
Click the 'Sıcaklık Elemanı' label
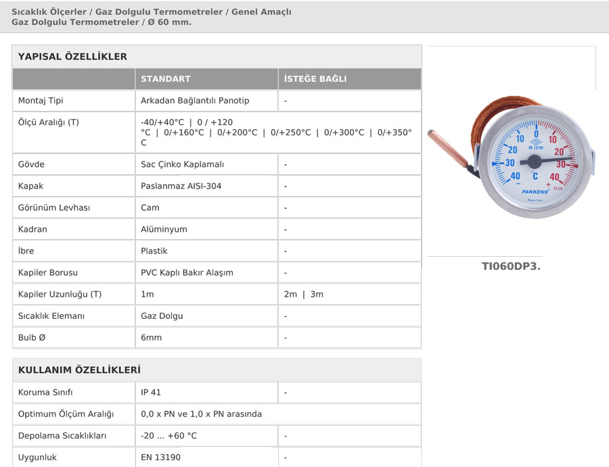click(51, 316)
